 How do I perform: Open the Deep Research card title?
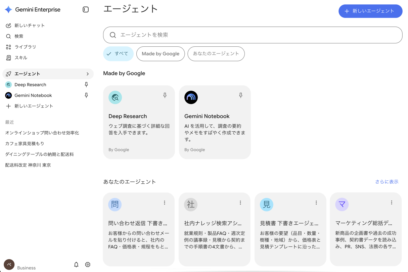pos(128,116)
